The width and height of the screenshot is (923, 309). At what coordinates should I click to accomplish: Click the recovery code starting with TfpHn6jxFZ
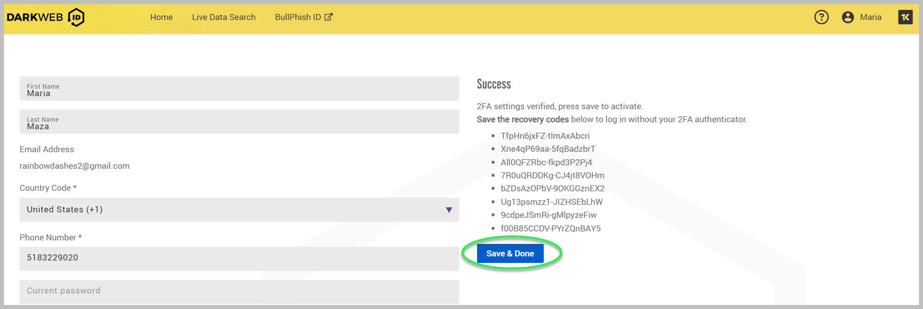(545, 136)
